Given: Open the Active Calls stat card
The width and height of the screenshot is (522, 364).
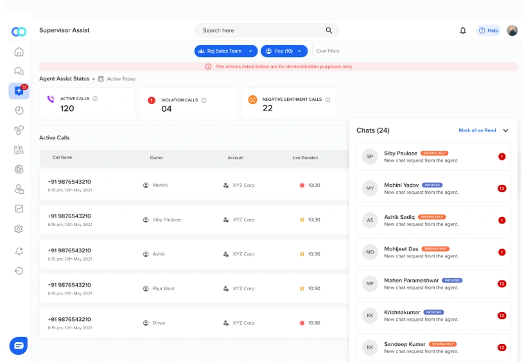Looking at the screenshot, I should [x=87, y=103].
